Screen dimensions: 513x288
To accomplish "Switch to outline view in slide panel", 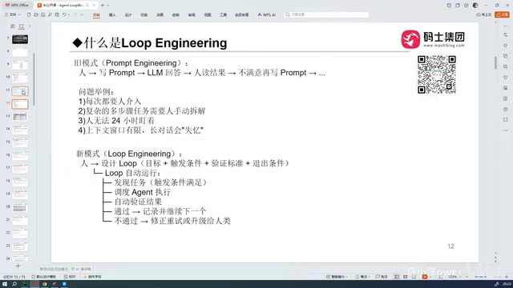I will tap(13, 26).
